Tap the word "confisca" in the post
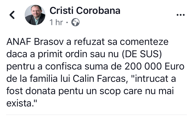The image size is (193, 118). 64,66
